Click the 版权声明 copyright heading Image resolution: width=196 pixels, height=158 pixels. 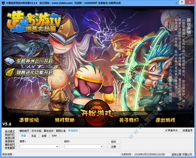pyautogui.click(x=189, y=27)
